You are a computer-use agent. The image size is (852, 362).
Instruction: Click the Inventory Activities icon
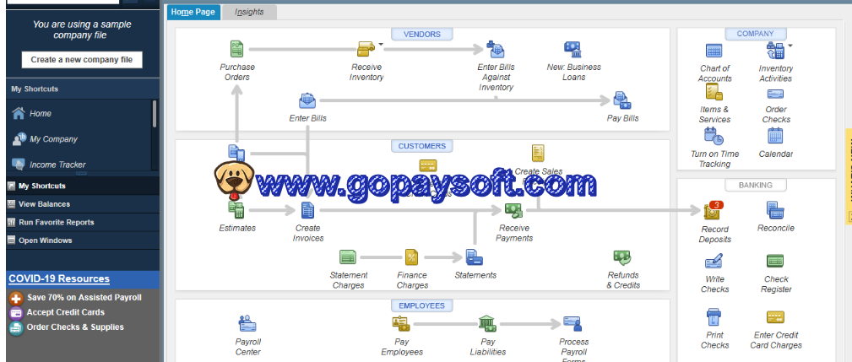775,51
